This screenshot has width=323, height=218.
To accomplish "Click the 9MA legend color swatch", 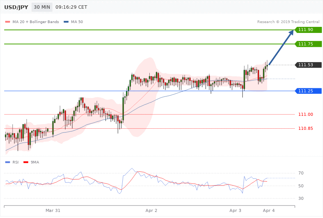I will click(x=26, y=162).
